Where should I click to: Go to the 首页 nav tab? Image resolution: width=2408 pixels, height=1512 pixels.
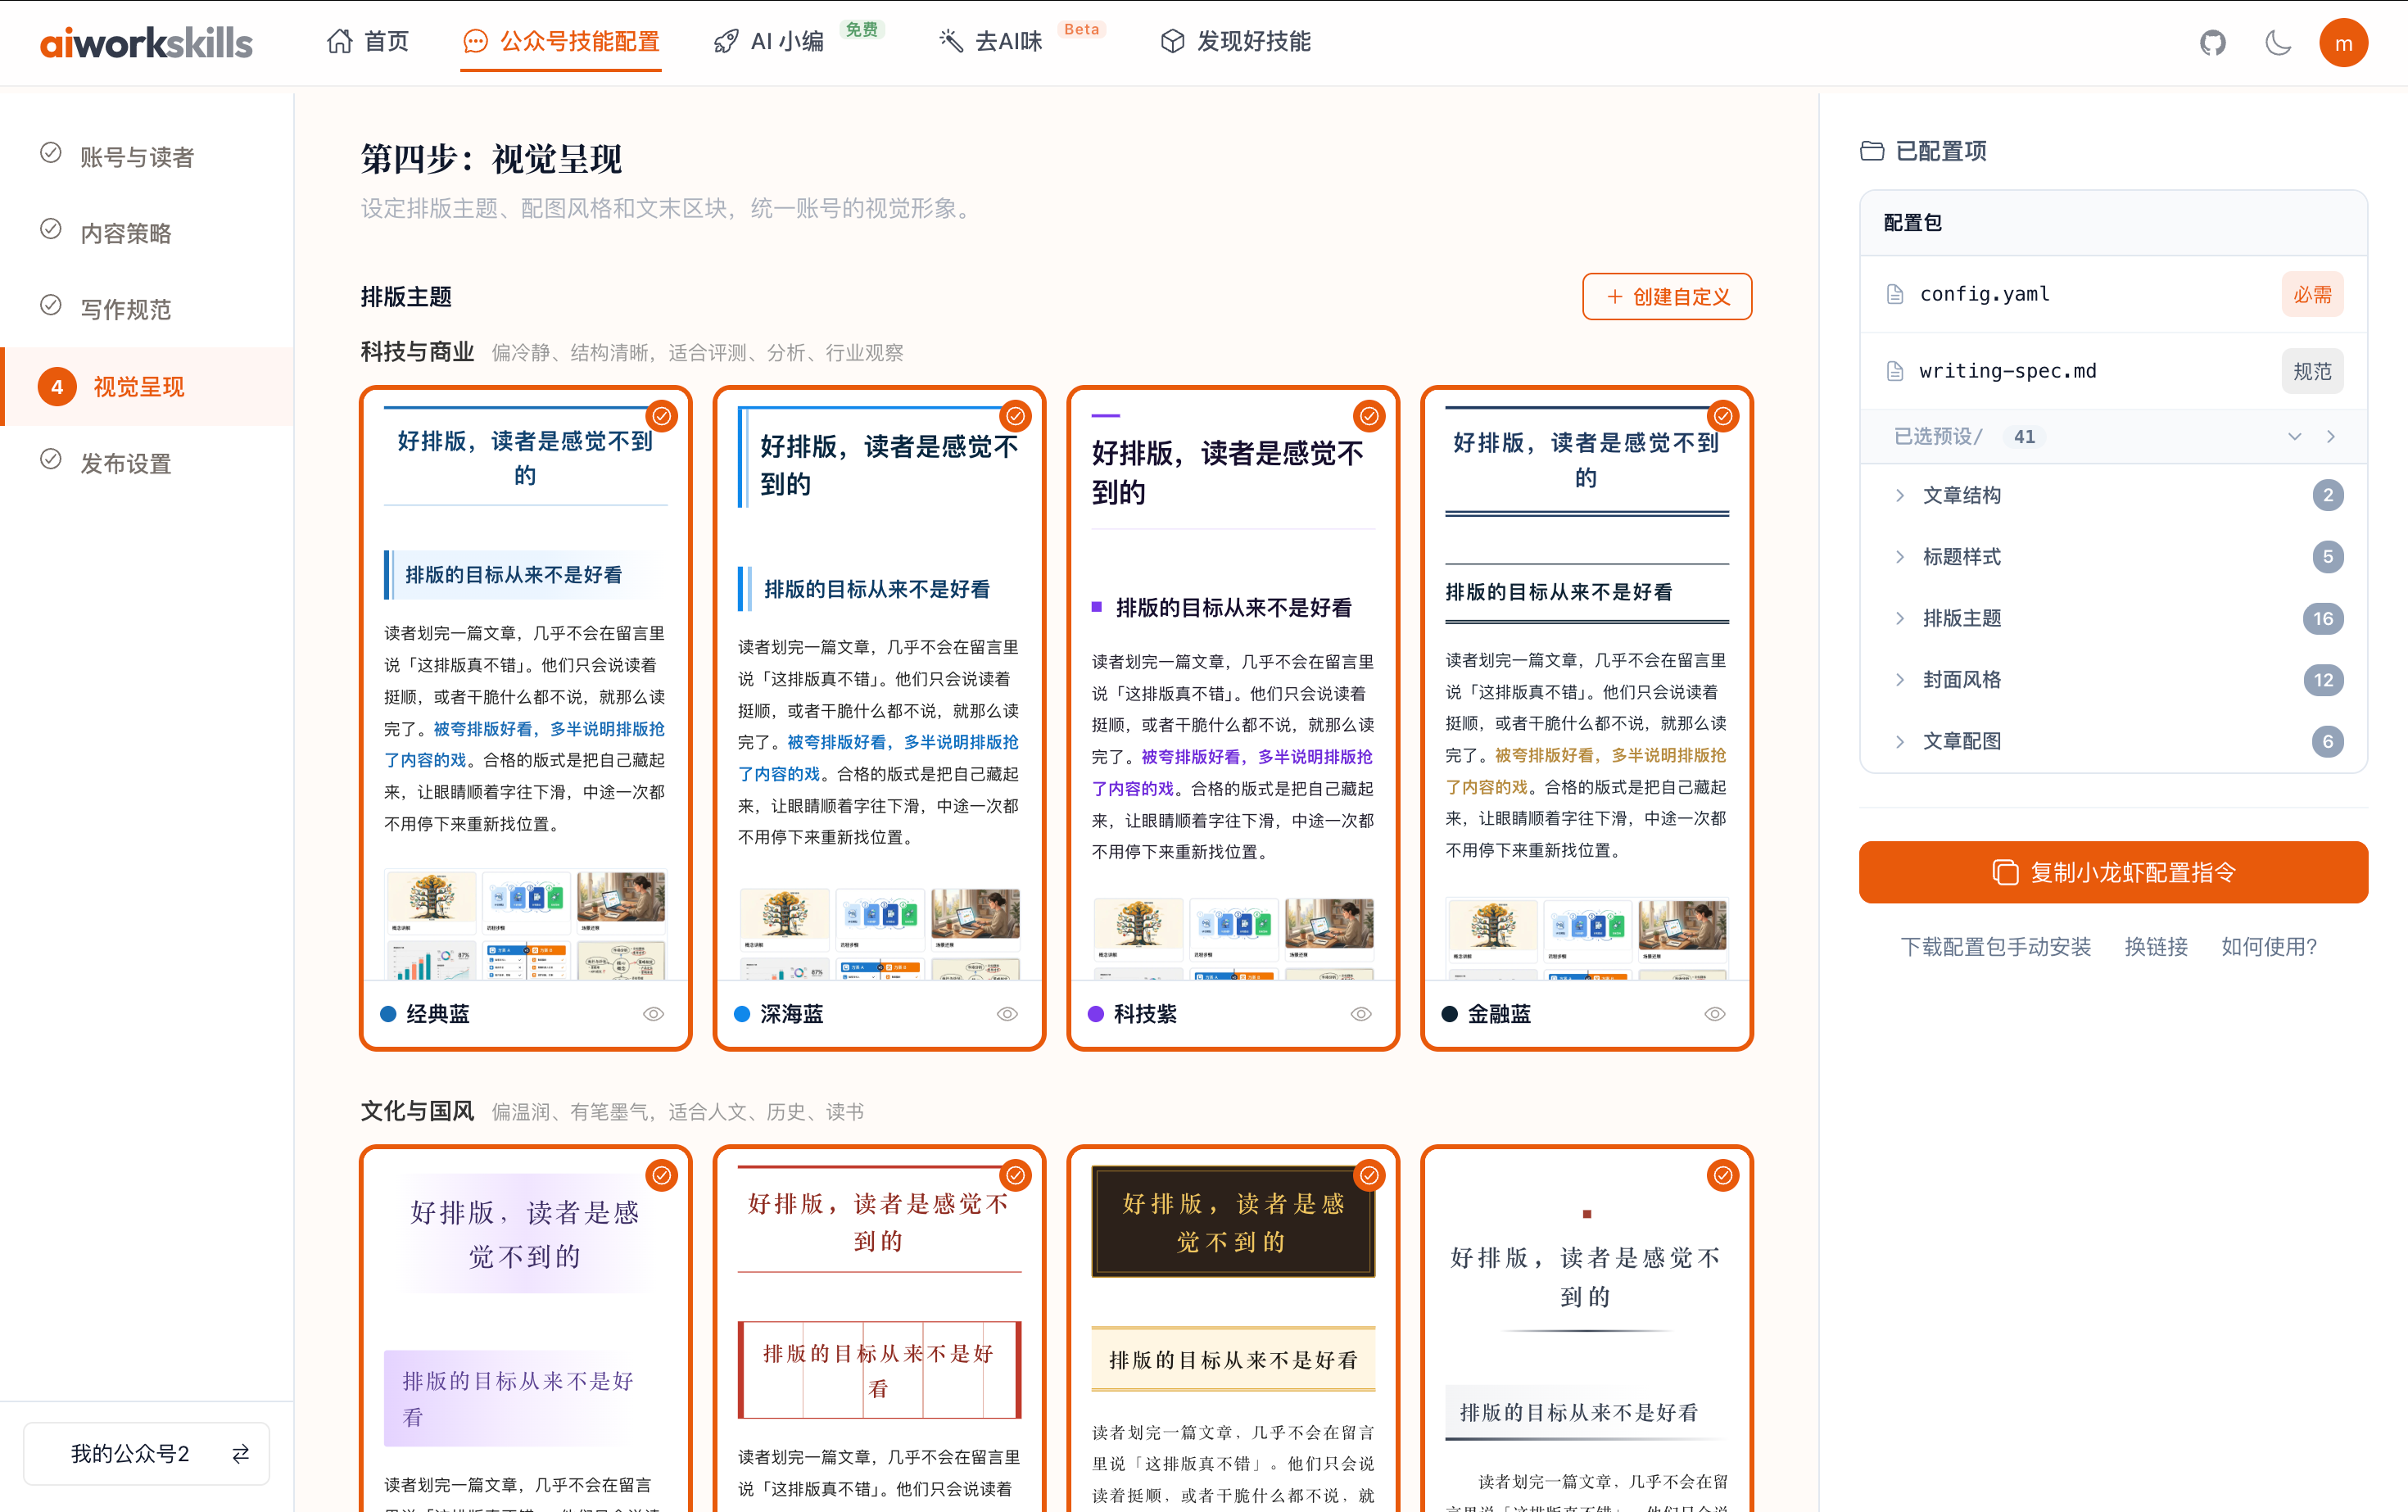pyautogui.click(x=368, y=41)
